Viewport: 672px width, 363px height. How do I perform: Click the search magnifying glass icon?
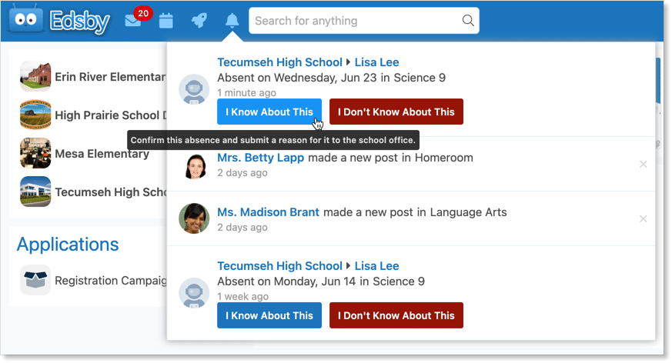(x=467, y=21)
